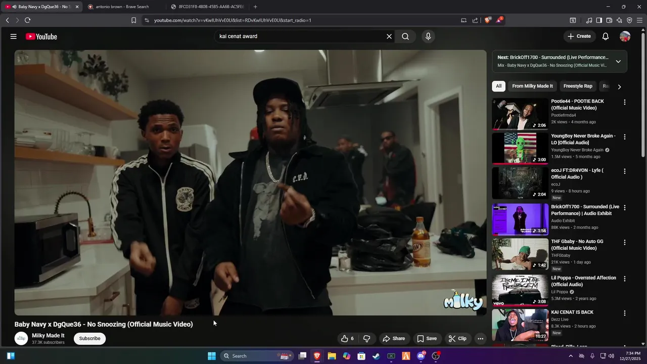The image size is (647, 364).
Task: Open the YouTube guide hamburger menu
Action: pos(14,36)
